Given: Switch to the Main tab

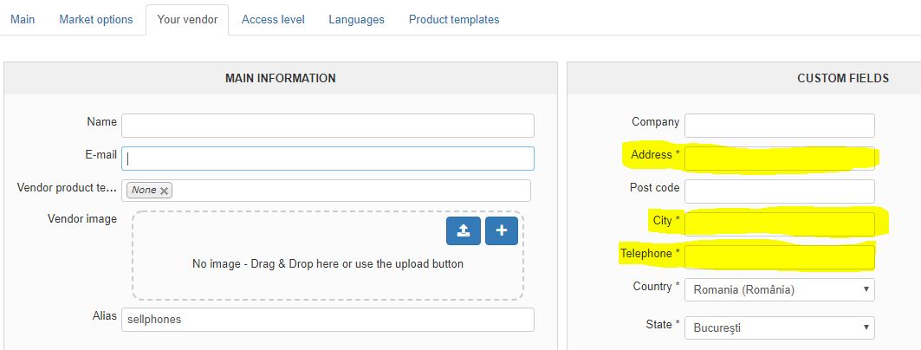Looking at the screenshot, I should coord(23,19).
